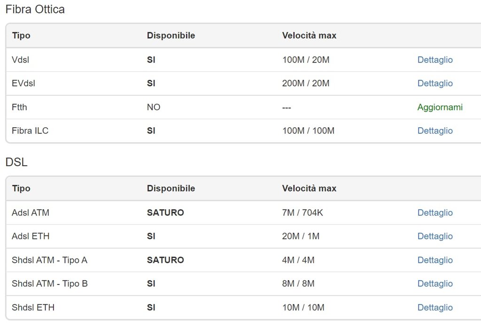Open Dettaglio for Fibra ILC

tap(435, 131)
